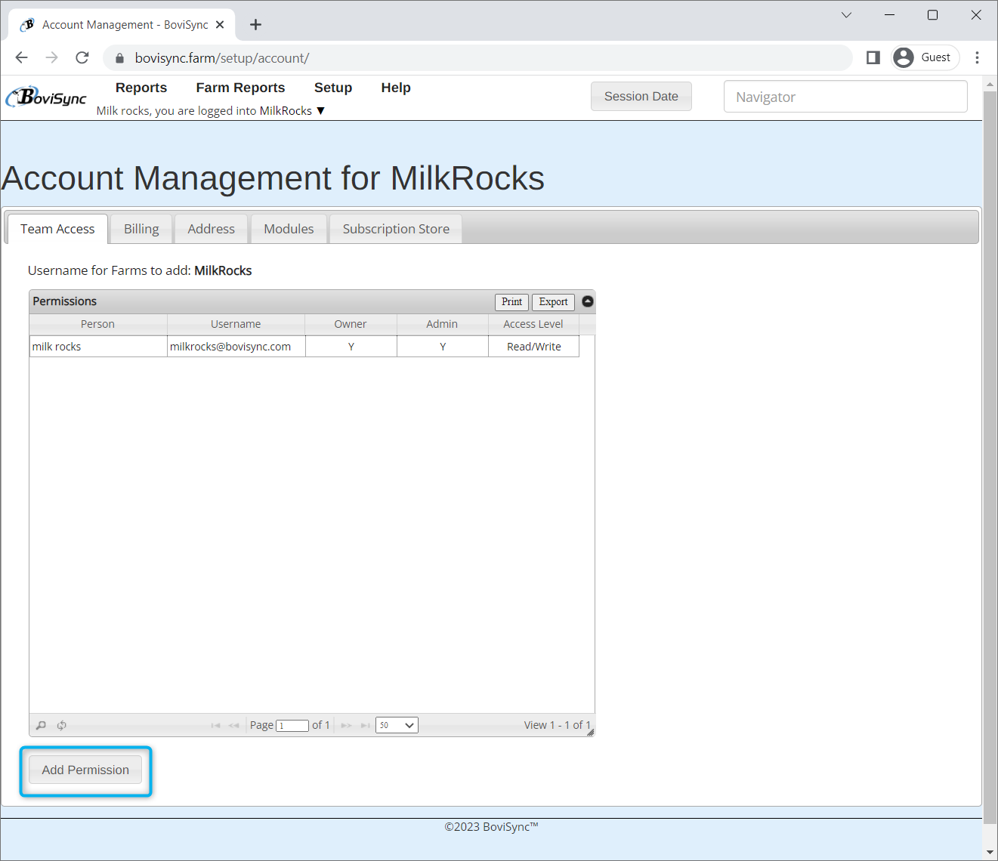The height and width of the screenshot is (861, 998).
Task: Open the rows-per-page dropdown showing 50
Action: coord(397,725)
